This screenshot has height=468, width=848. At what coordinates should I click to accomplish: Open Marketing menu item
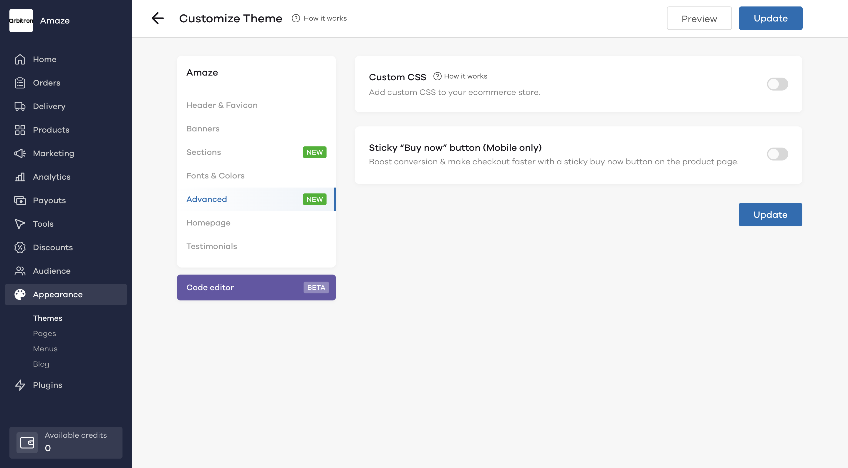point(66,153)
